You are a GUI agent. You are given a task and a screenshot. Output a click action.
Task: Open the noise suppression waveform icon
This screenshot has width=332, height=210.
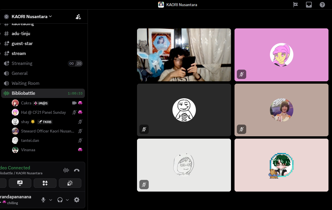coord(66,170)
